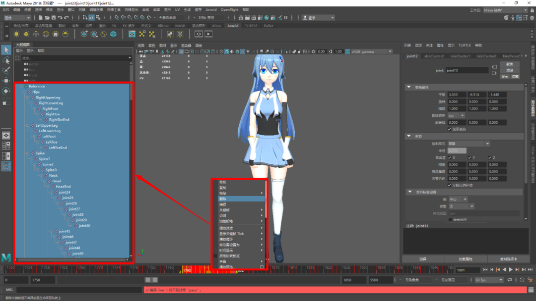This screenshot has width=536, height=301.
Task: Click the New scene icon
Action: click(41, 18)
